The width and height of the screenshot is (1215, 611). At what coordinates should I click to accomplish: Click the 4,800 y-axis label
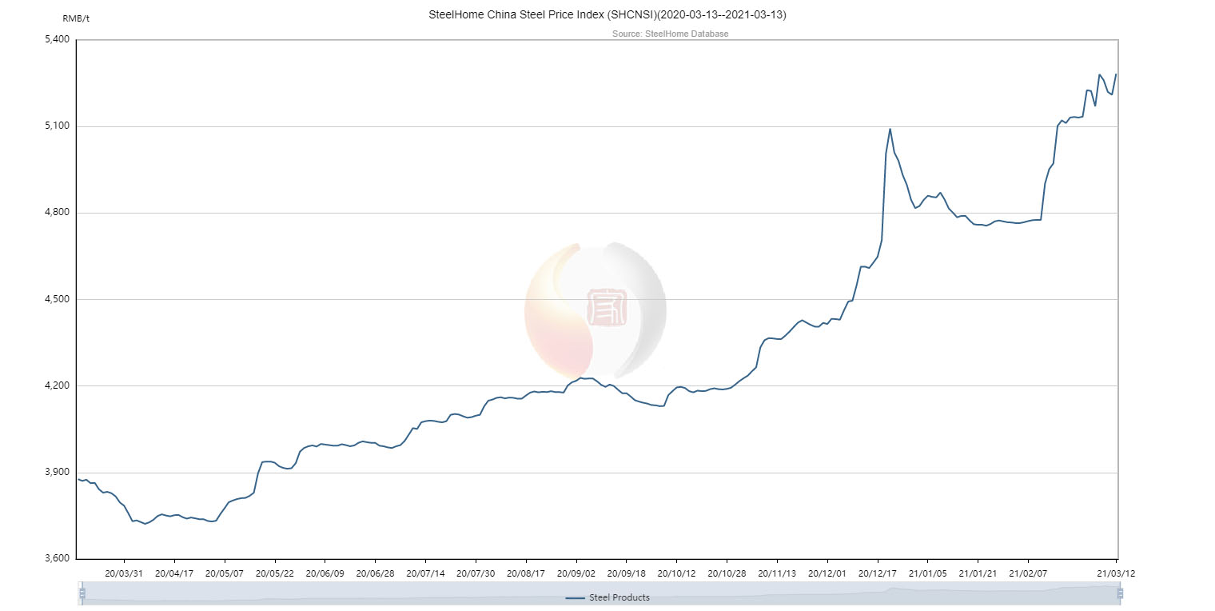click(58, 213)
